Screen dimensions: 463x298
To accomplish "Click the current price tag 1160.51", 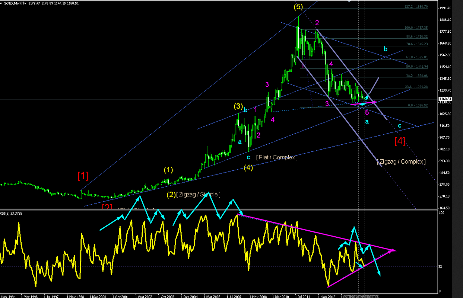I will click(445, 99).
